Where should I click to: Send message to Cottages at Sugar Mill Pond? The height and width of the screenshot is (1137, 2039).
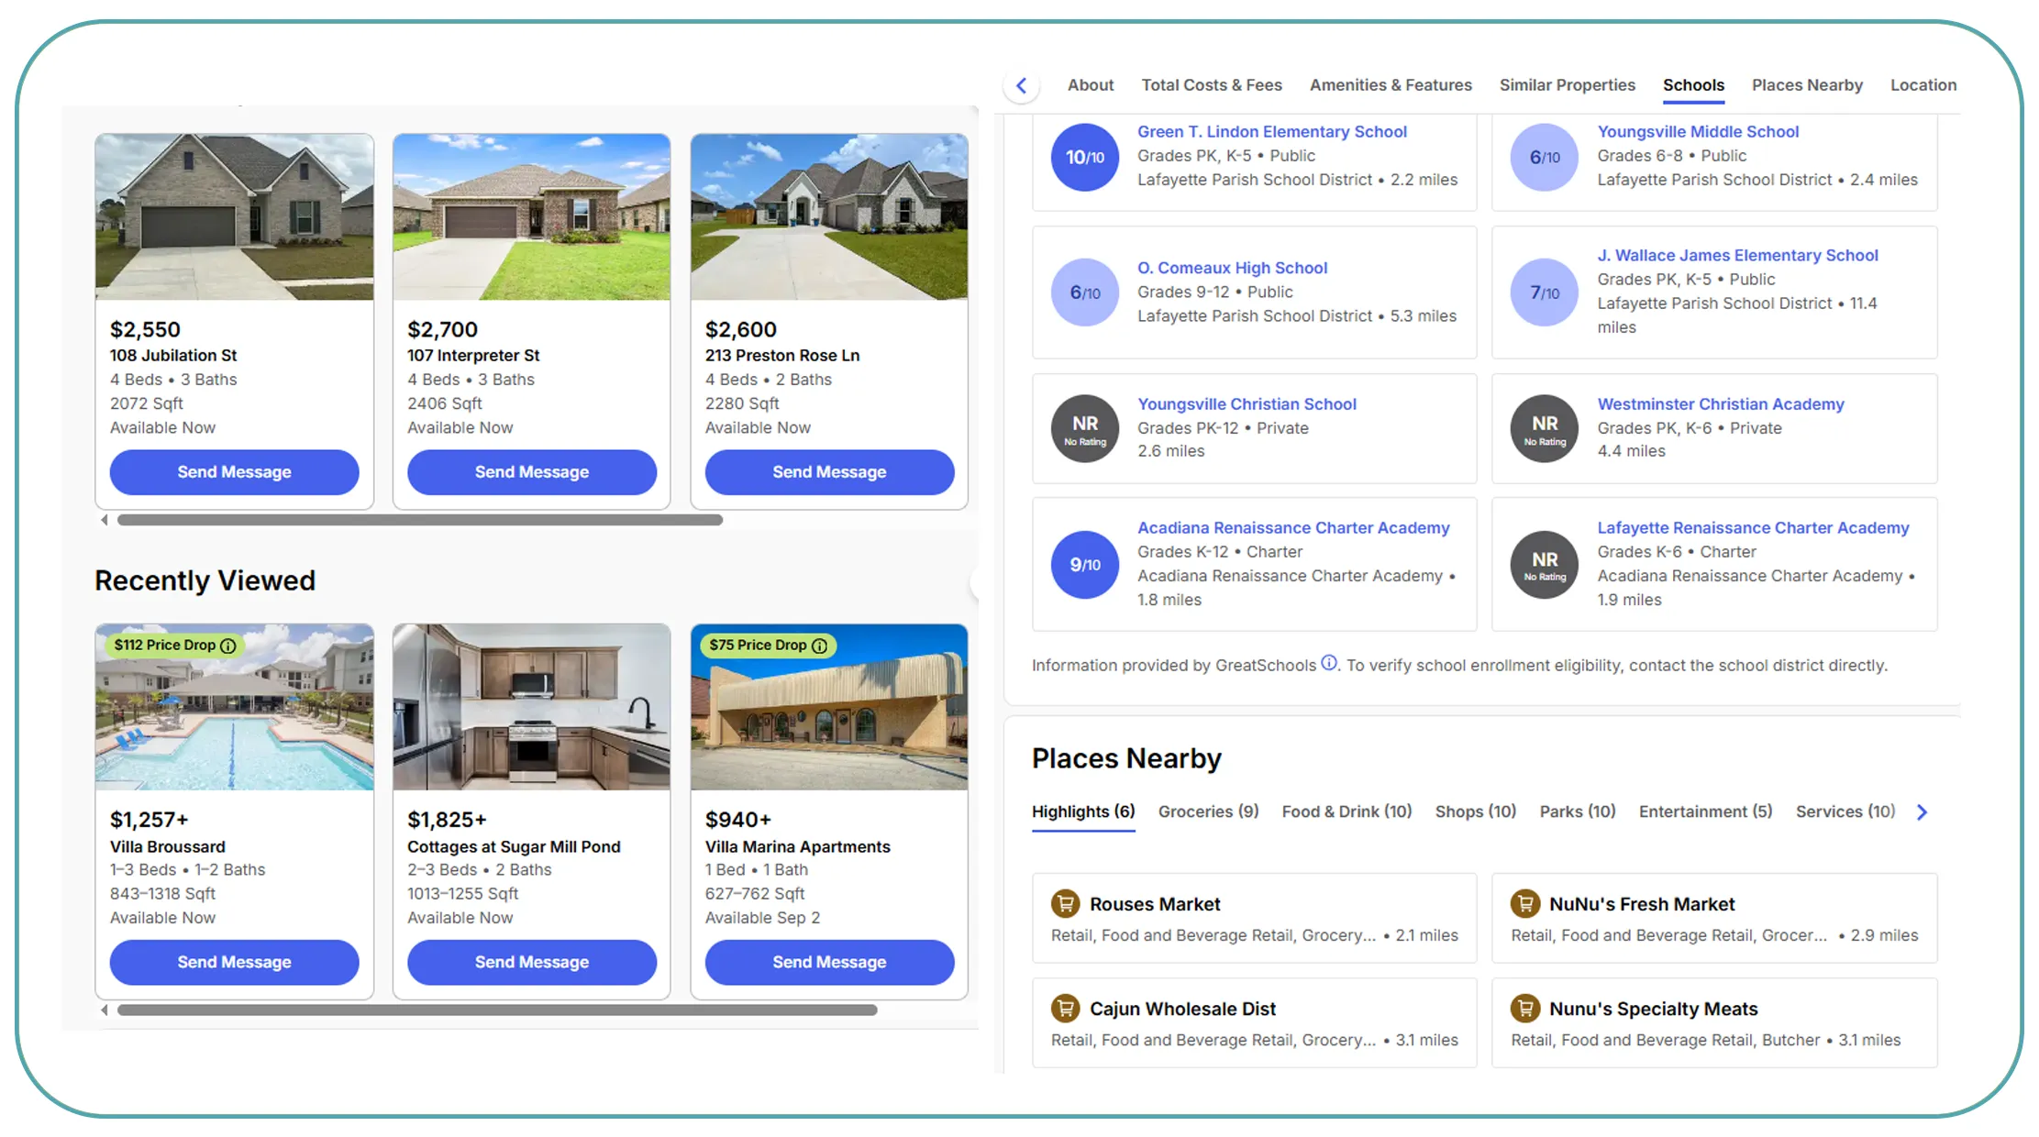click(532, 962)
